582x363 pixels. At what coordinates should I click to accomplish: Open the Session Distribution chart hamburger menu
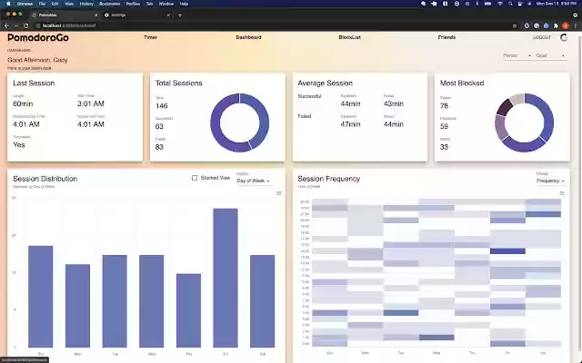(x=279, y=193)
